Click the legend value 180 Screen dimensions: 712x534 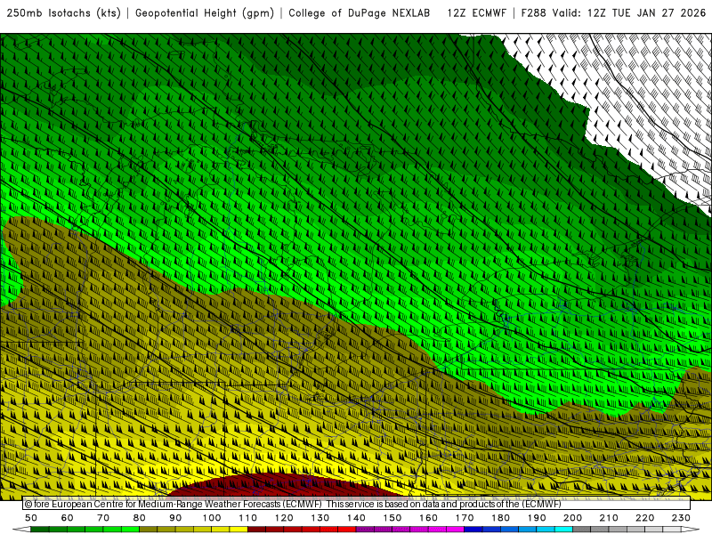click(x=500, y=518)
